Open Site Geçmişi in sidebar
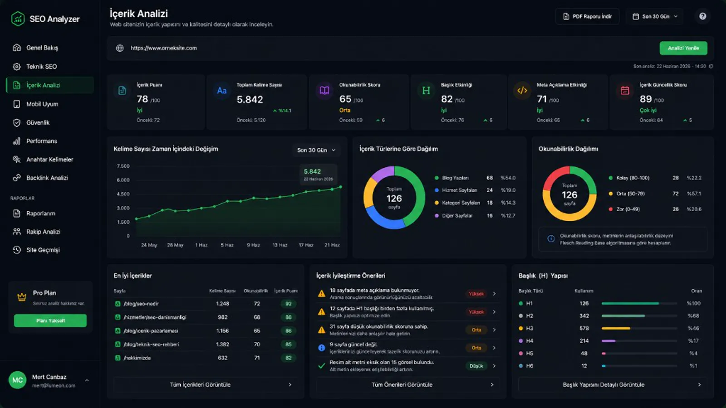 (50, 250)
